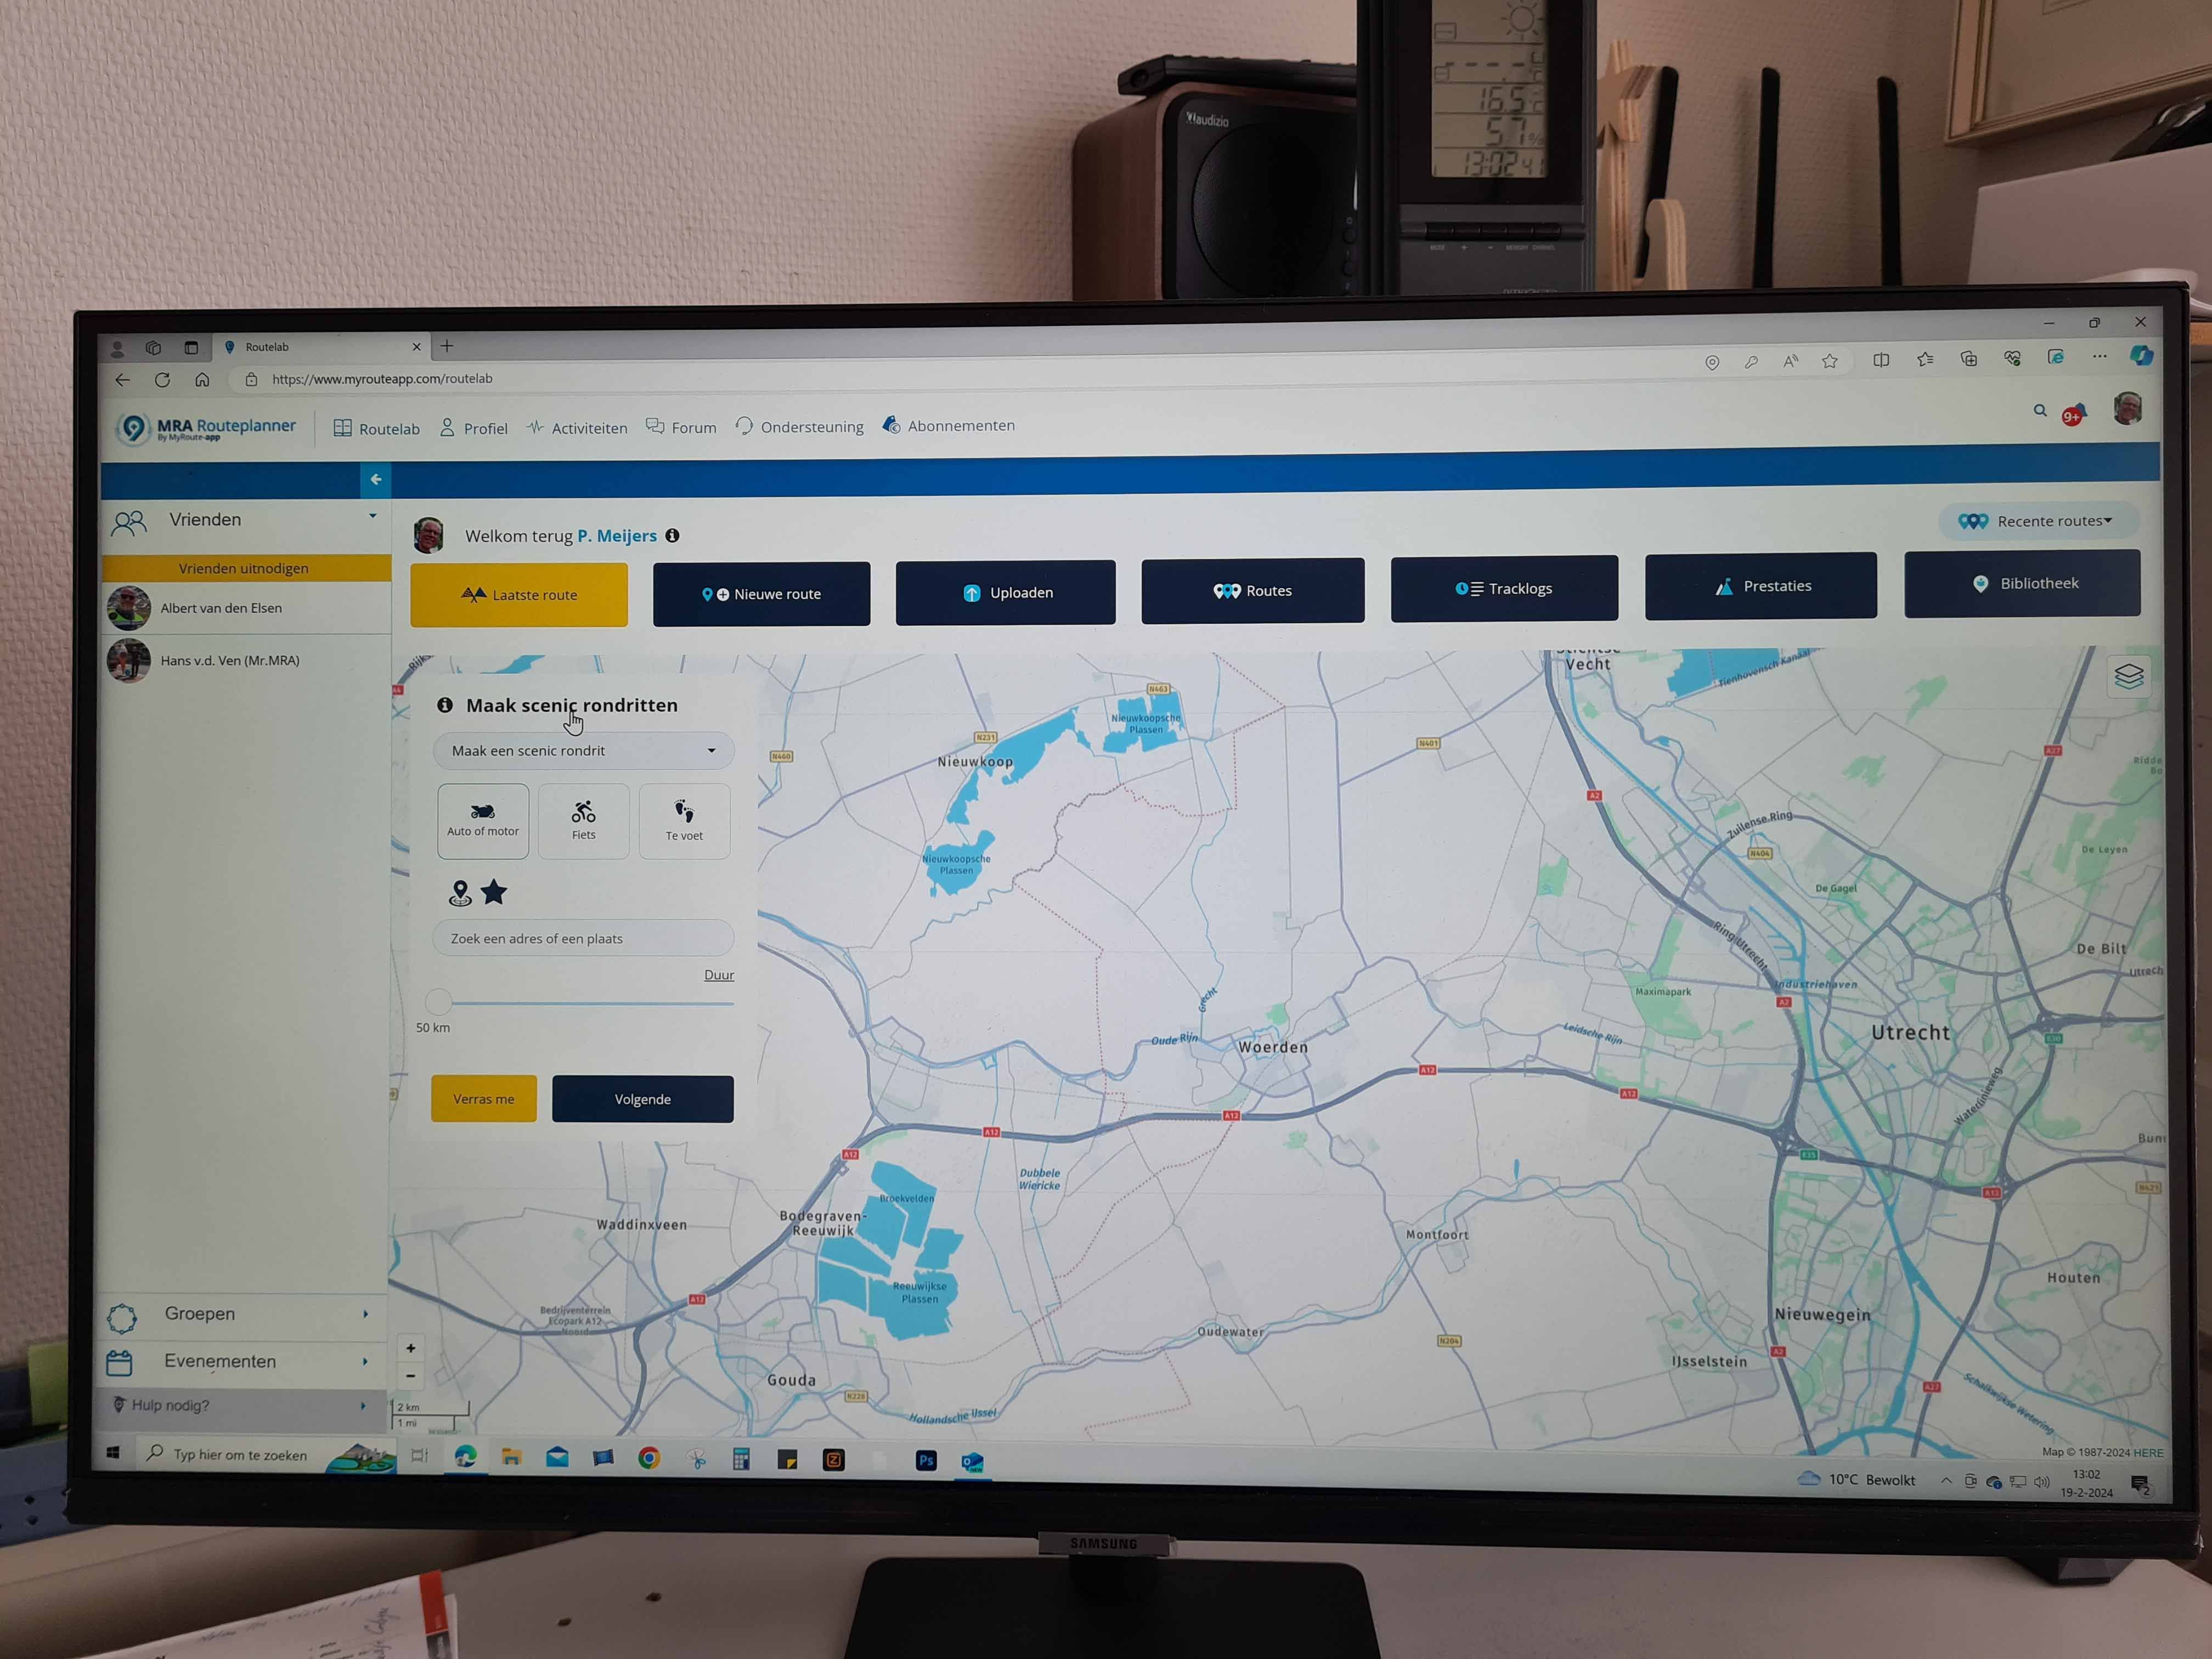Open Google Chrome from the taskbar
Image resolution: width=2212 pixels, height=1659 pixels.
pos(649,1458)
